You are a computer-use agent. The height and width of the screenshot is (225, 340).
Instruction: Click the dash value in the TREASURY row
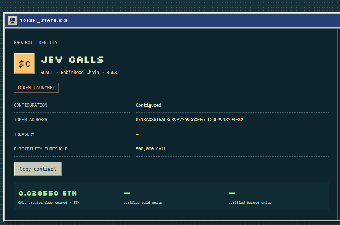click(137, 134)
